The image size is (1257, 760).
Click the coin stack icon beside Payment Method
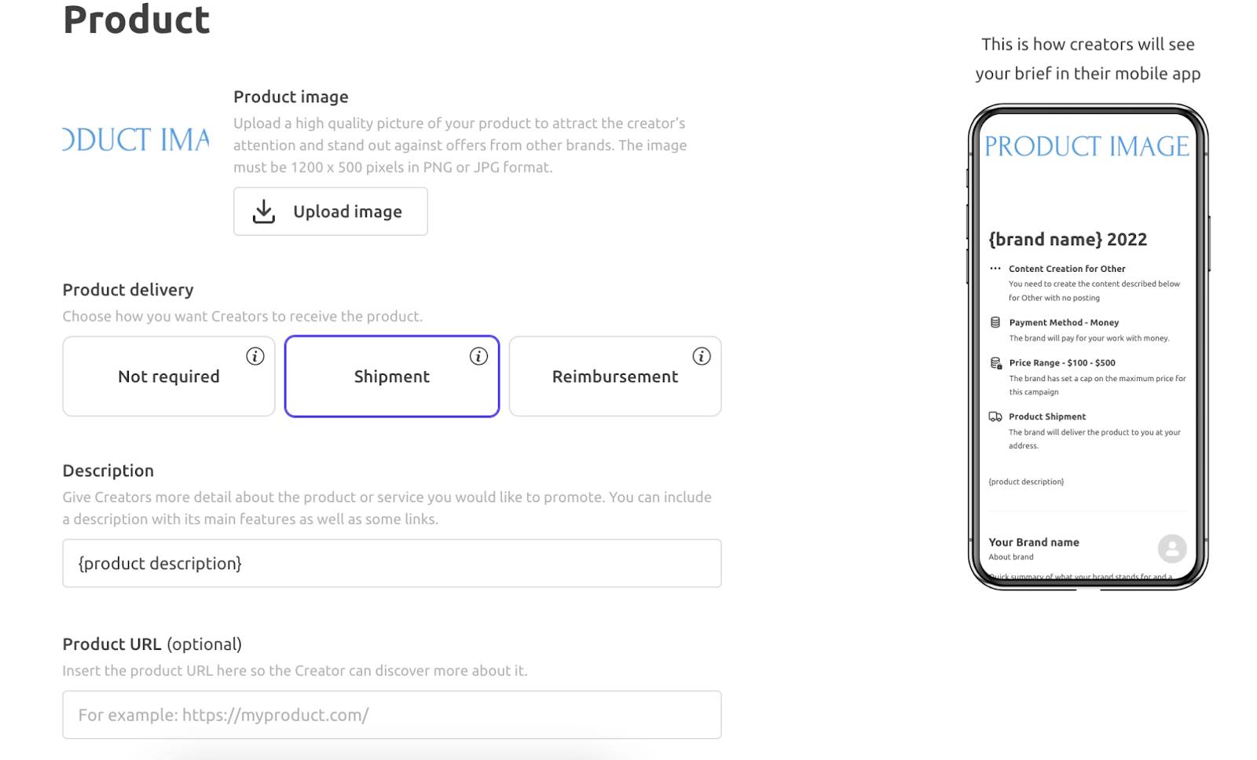[x=995, y=322]
